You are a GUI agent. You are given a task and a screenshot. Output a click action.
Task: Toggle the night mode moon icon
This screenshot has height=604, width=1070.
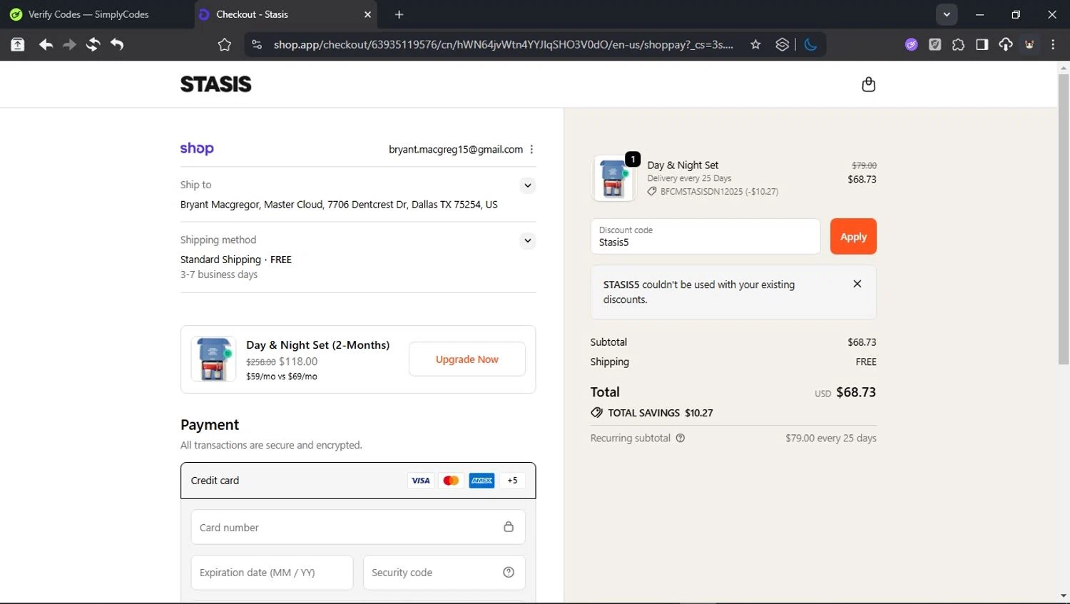click(x=810, y=44)
